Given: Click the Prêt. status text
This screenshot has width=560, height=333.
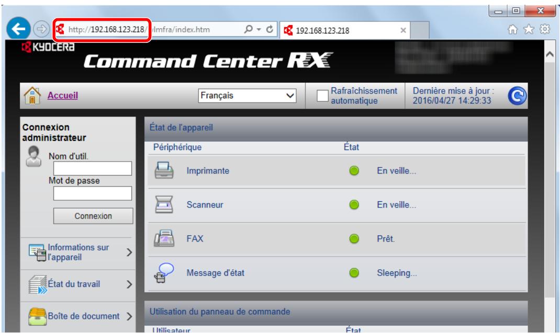Looking at the screenshot, I should (386, 239).
